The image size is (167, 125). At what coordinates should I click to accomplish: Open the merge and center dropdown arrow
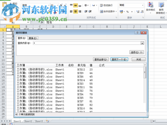(116, 11)
